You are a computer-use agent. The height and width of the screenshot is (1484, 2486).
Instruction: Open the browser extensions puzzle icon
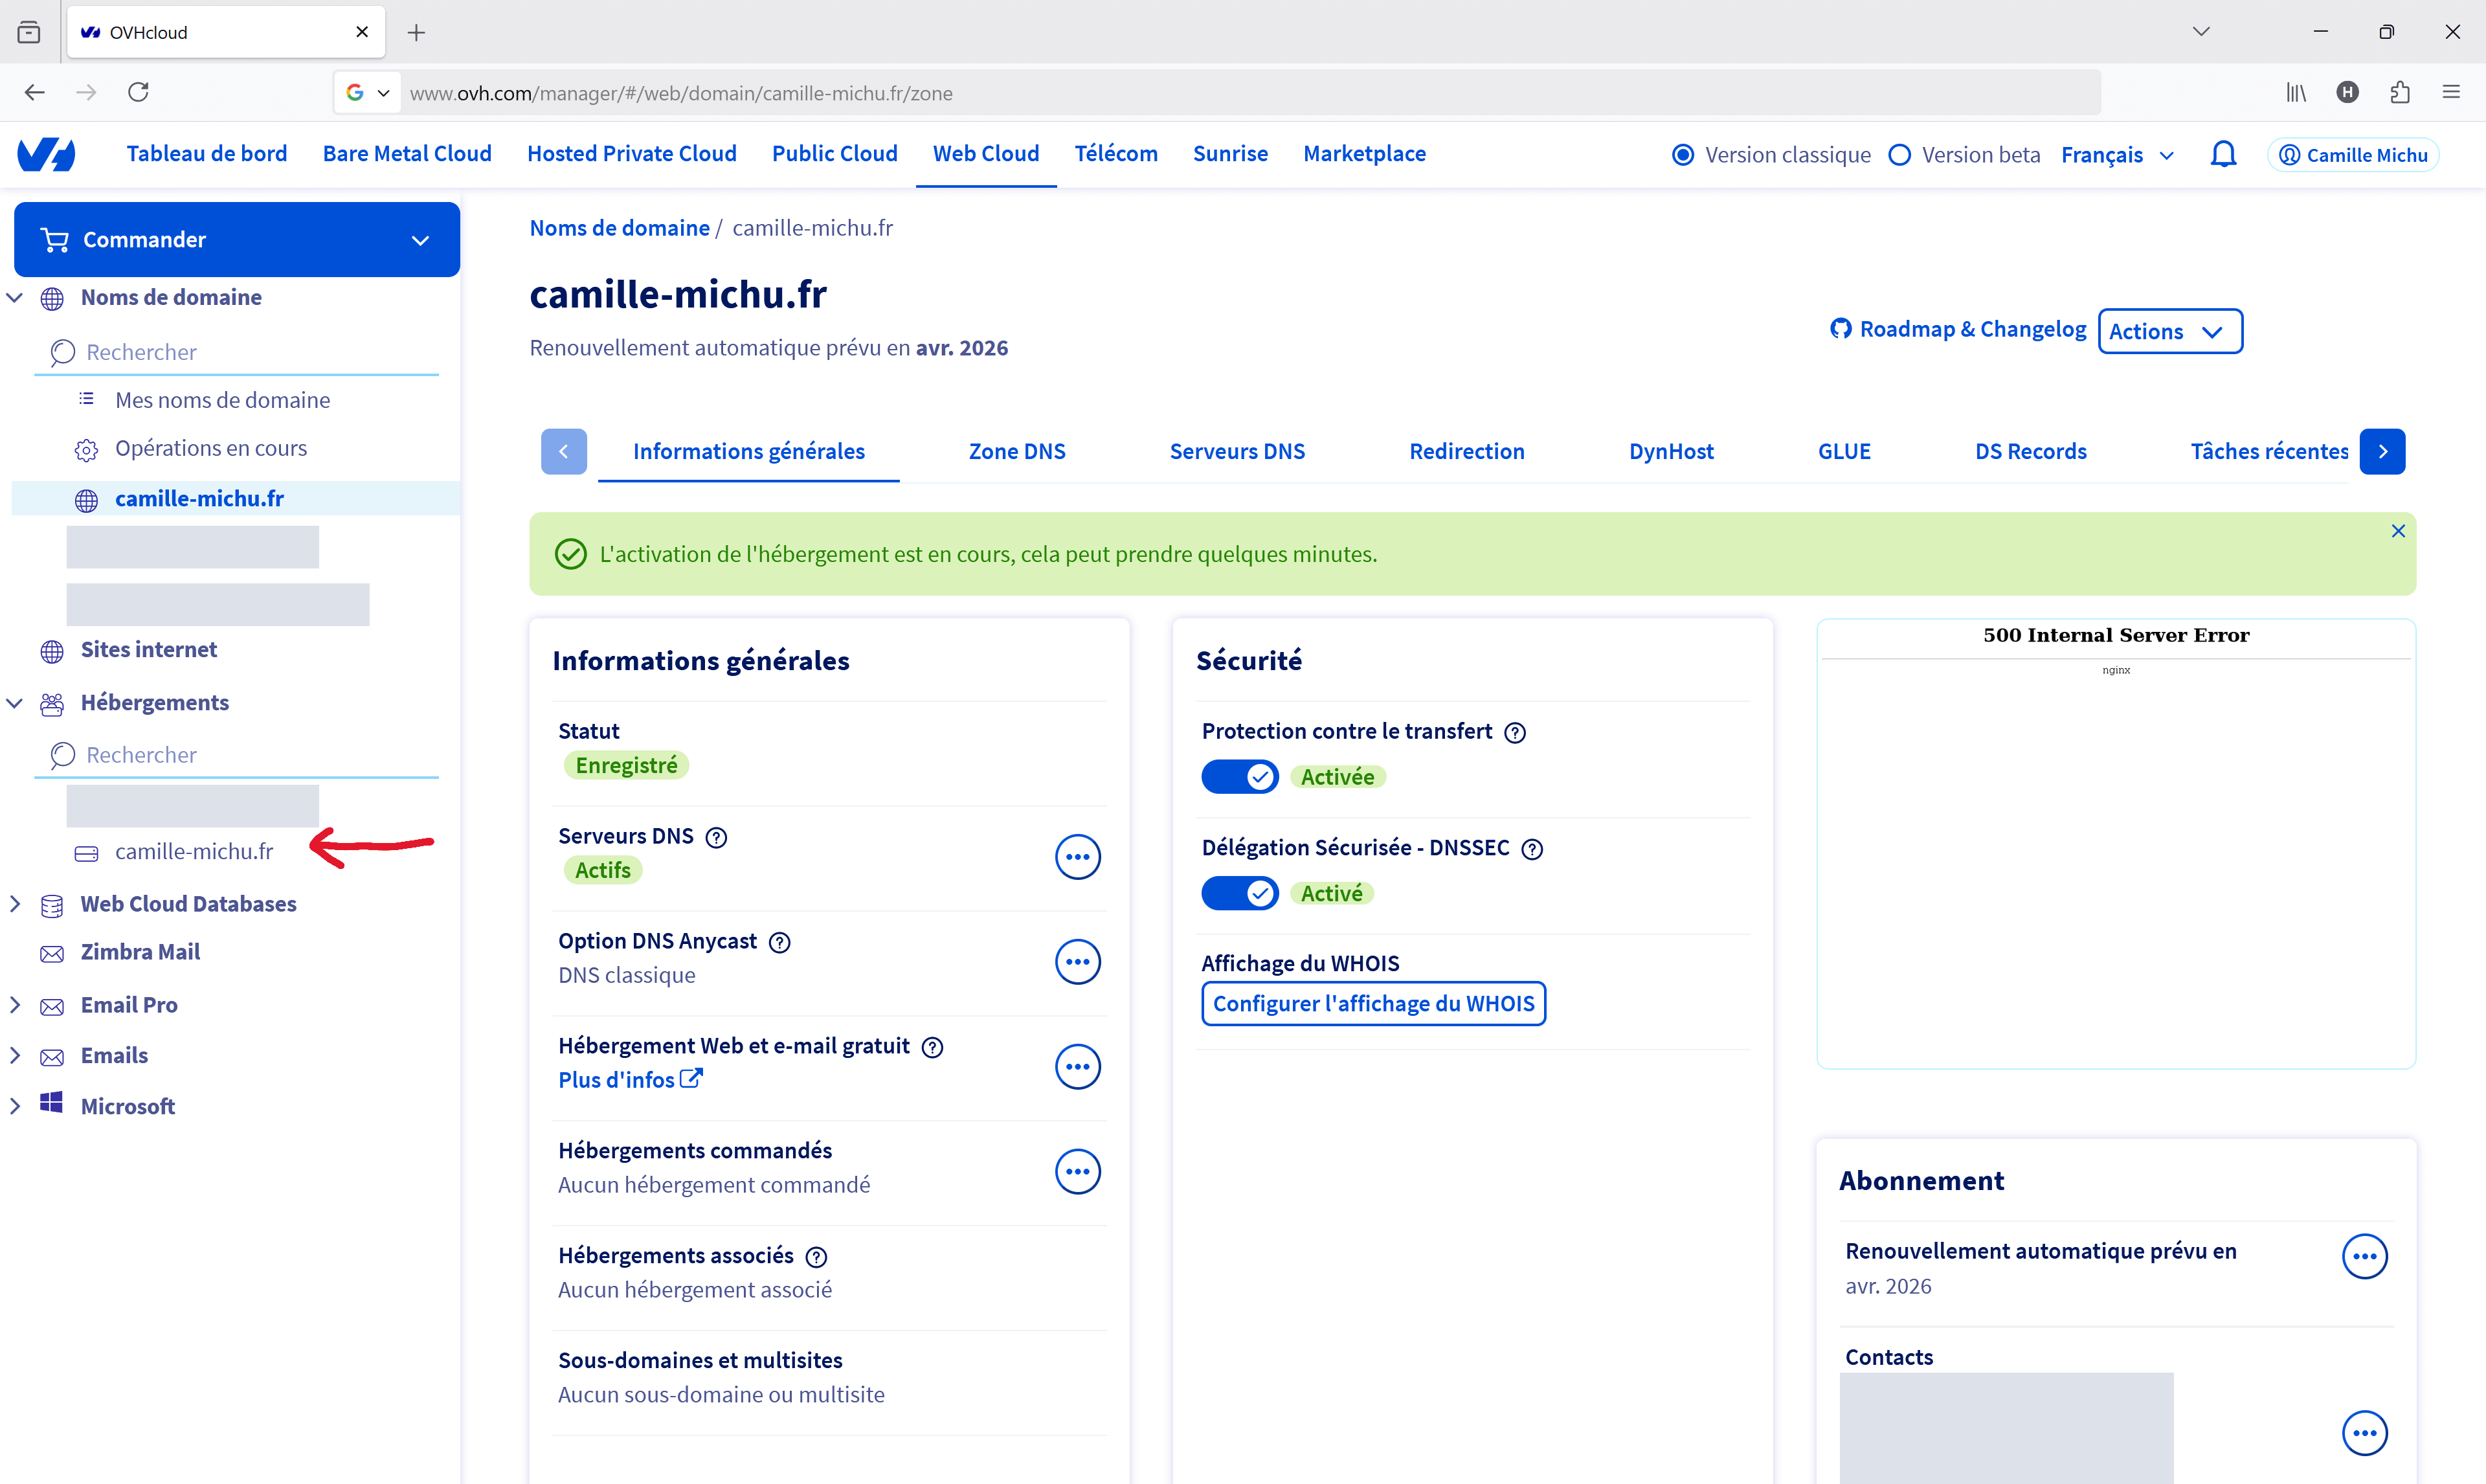point(2399,92)
